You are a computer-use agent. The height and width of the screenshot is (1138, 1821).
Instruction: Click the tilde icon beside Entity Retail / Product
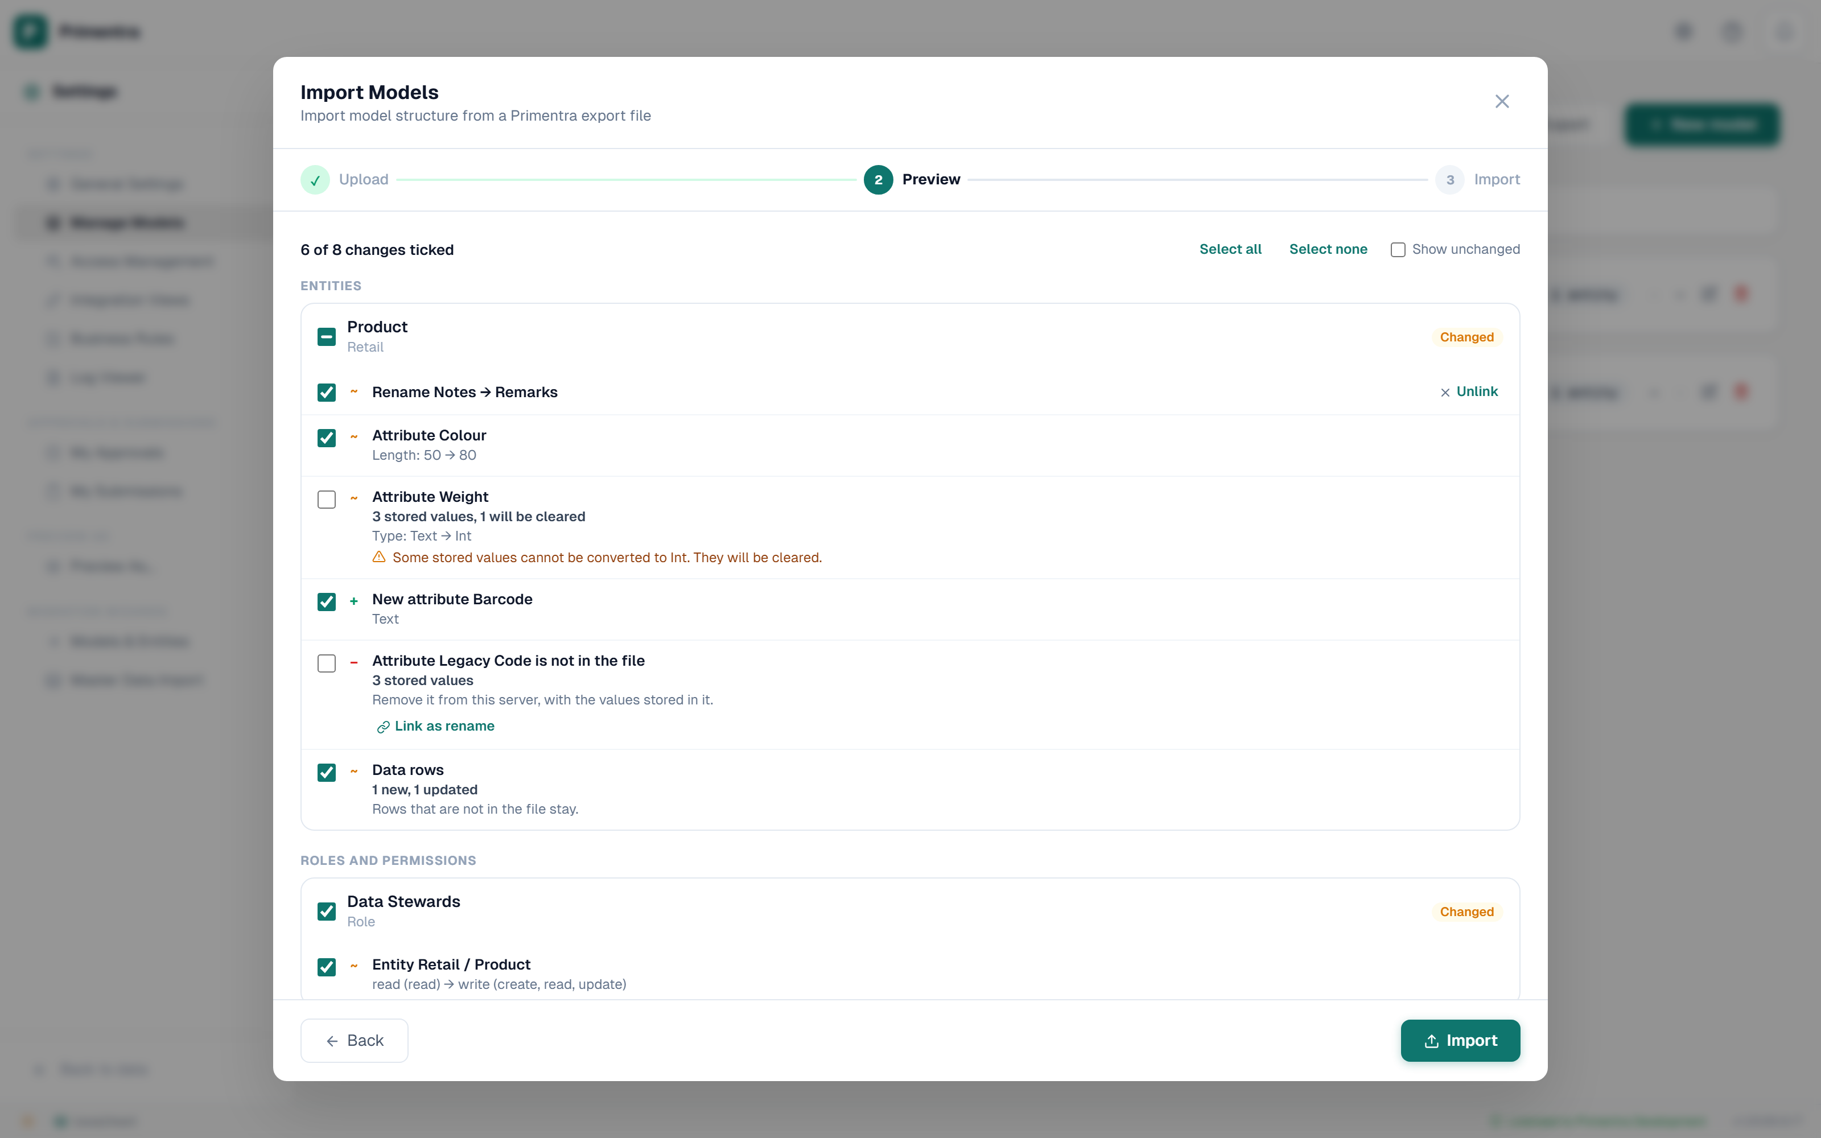(353, 966)
